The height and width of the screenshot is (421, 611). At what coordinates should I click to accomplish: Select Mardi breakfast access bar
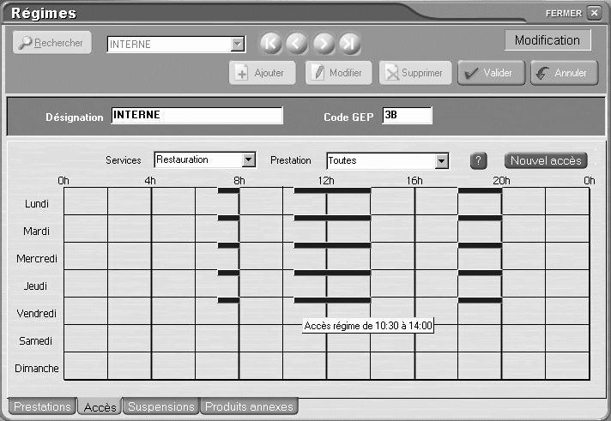(x=228, y=218)
